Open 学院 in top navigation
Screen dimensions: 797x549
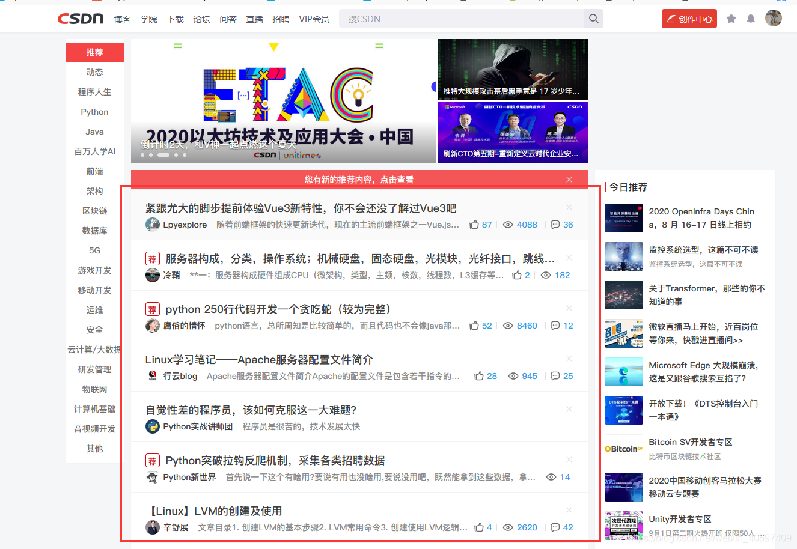click(148, 19)
